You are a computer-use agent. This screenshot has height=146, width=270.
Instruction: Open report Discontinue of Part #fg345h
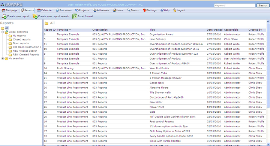pyautogui.click(x=166, y=97)
